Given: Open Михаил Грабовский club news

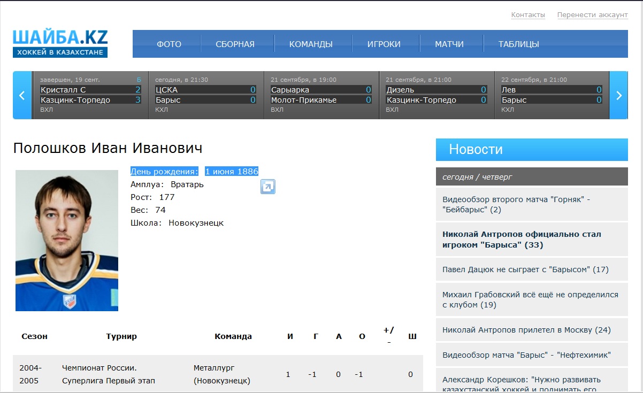Looking at the screenshot, I should pos(530,299).
